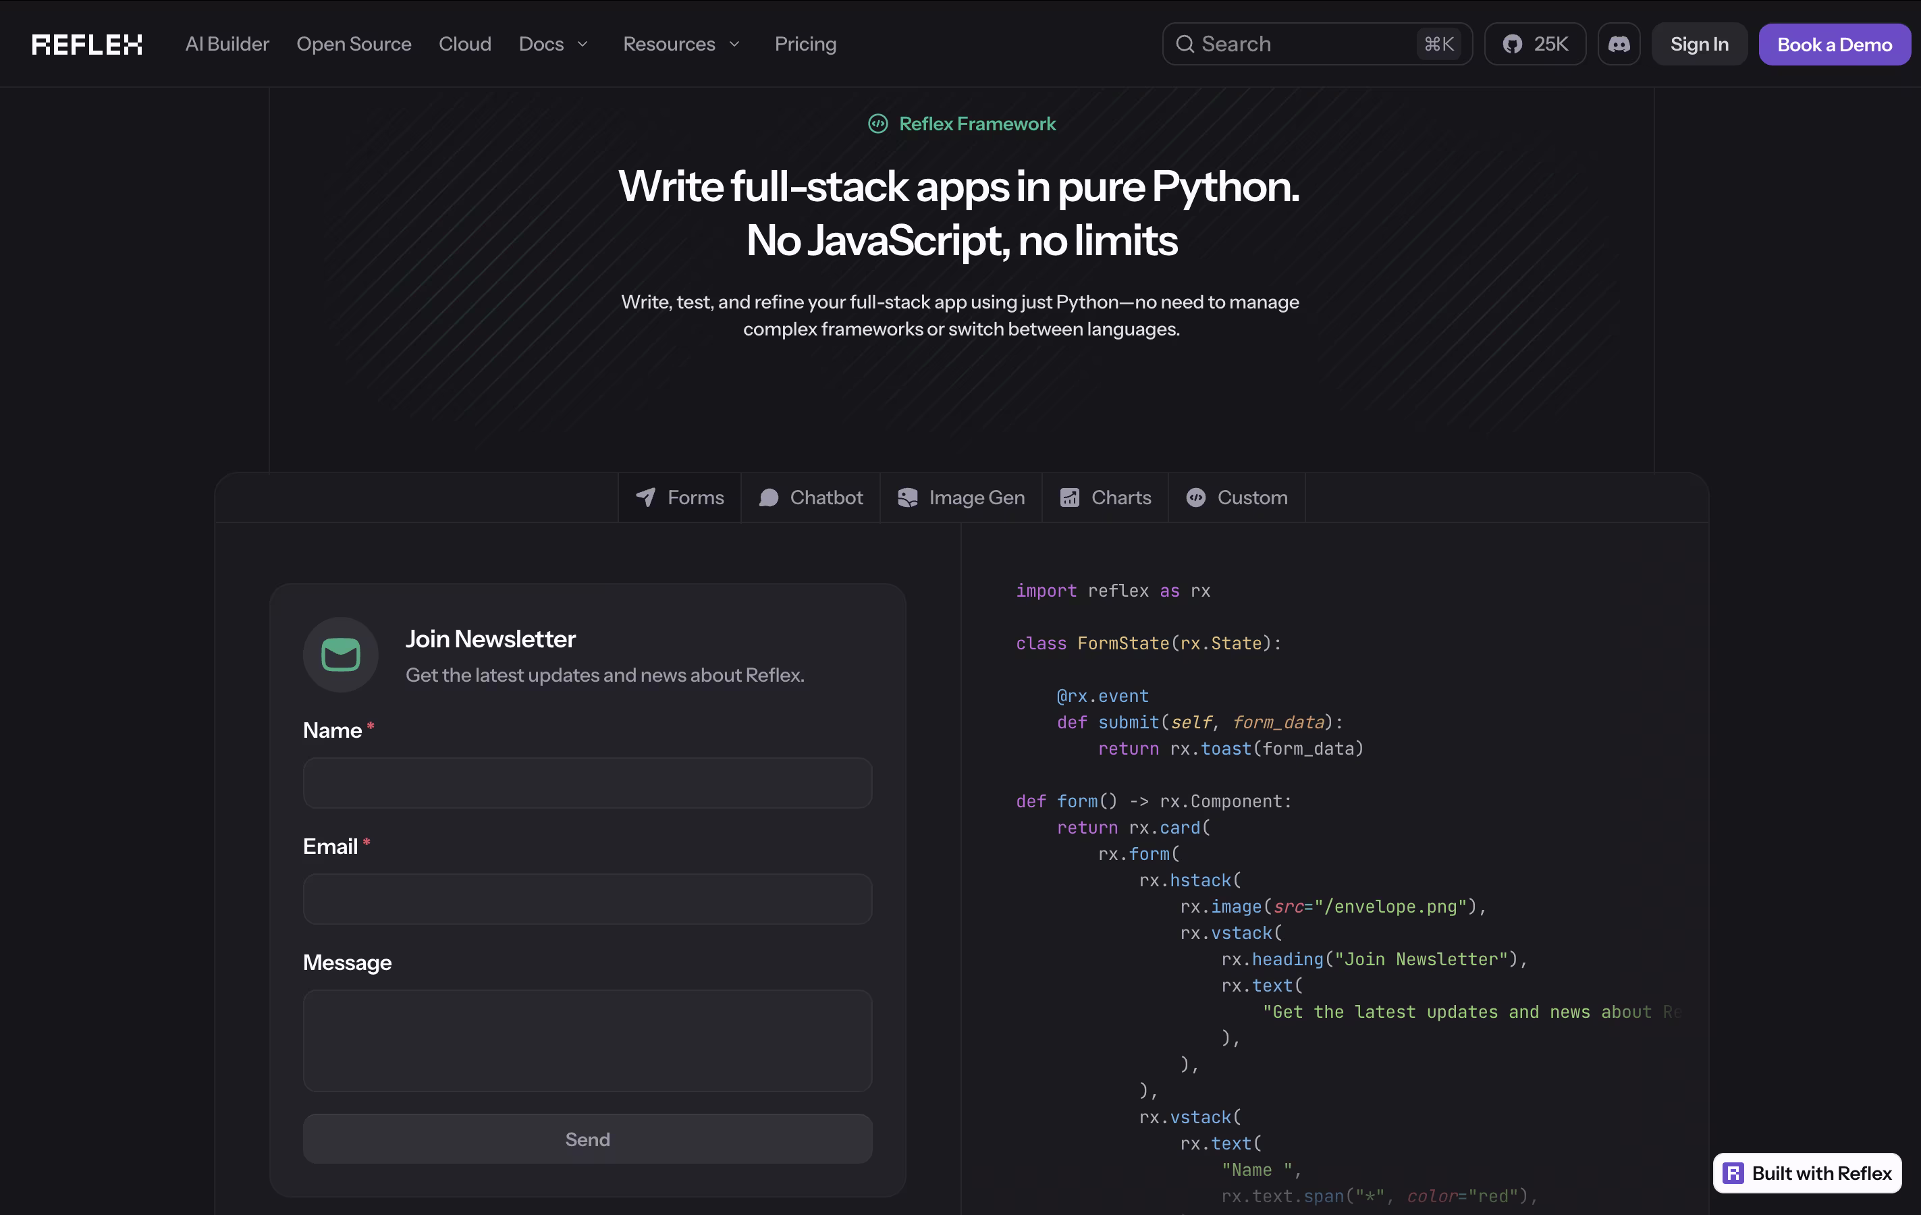Viewport: 1921px width, 1215px height.
Task: Open the Discord icon link
Action: [x=1618, y=44]
